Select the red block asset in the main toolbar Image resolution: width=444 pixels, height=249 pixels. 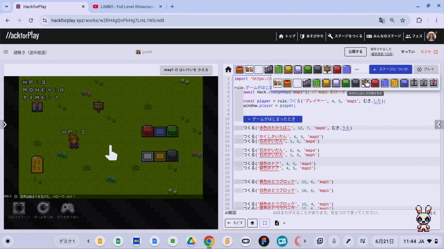tap(337, 69)
